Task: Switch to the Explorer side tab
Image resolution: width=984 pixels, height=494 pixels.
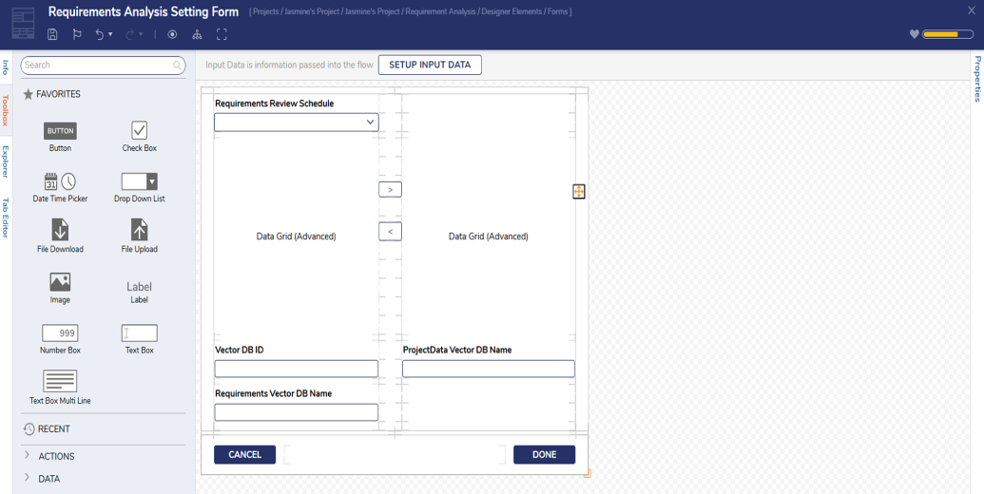Action: [5, 161]
